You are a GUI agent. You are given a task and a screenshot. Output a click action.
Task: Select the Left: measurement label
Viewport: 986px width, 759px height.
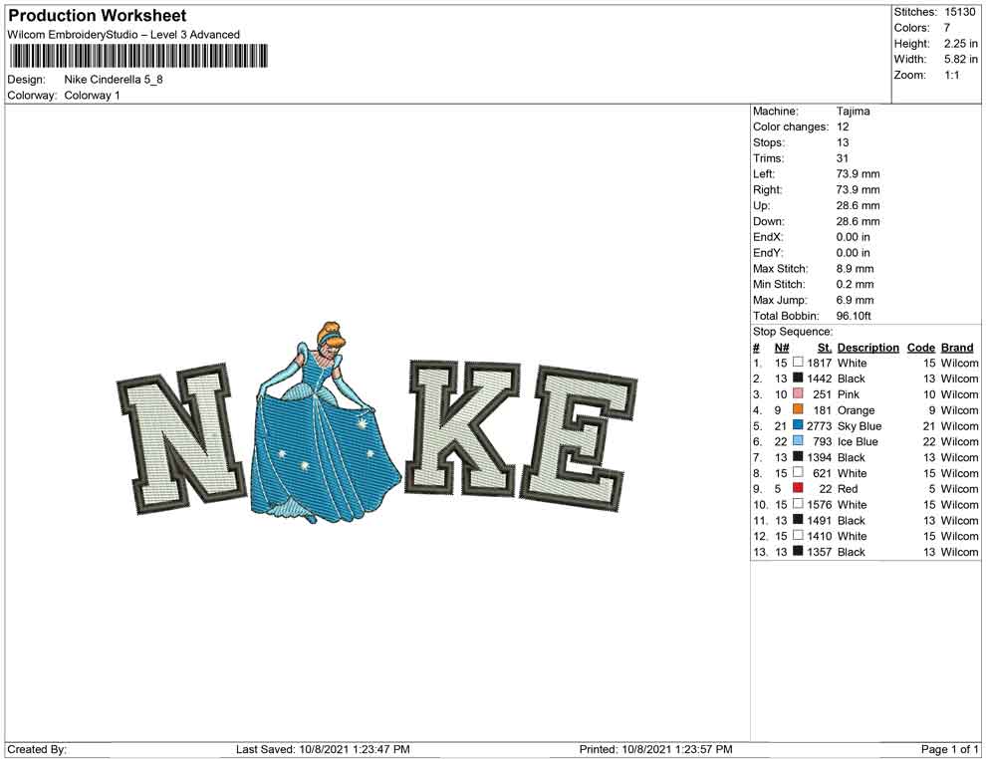(x=763, y=174)
